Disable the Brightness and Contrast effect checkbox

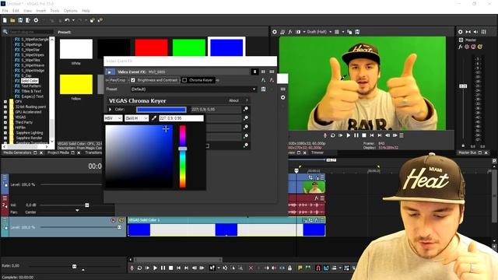click(x=133, y=80)
